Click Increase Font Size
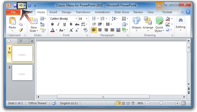The image size is (197, 112). [x=71, y=30]
